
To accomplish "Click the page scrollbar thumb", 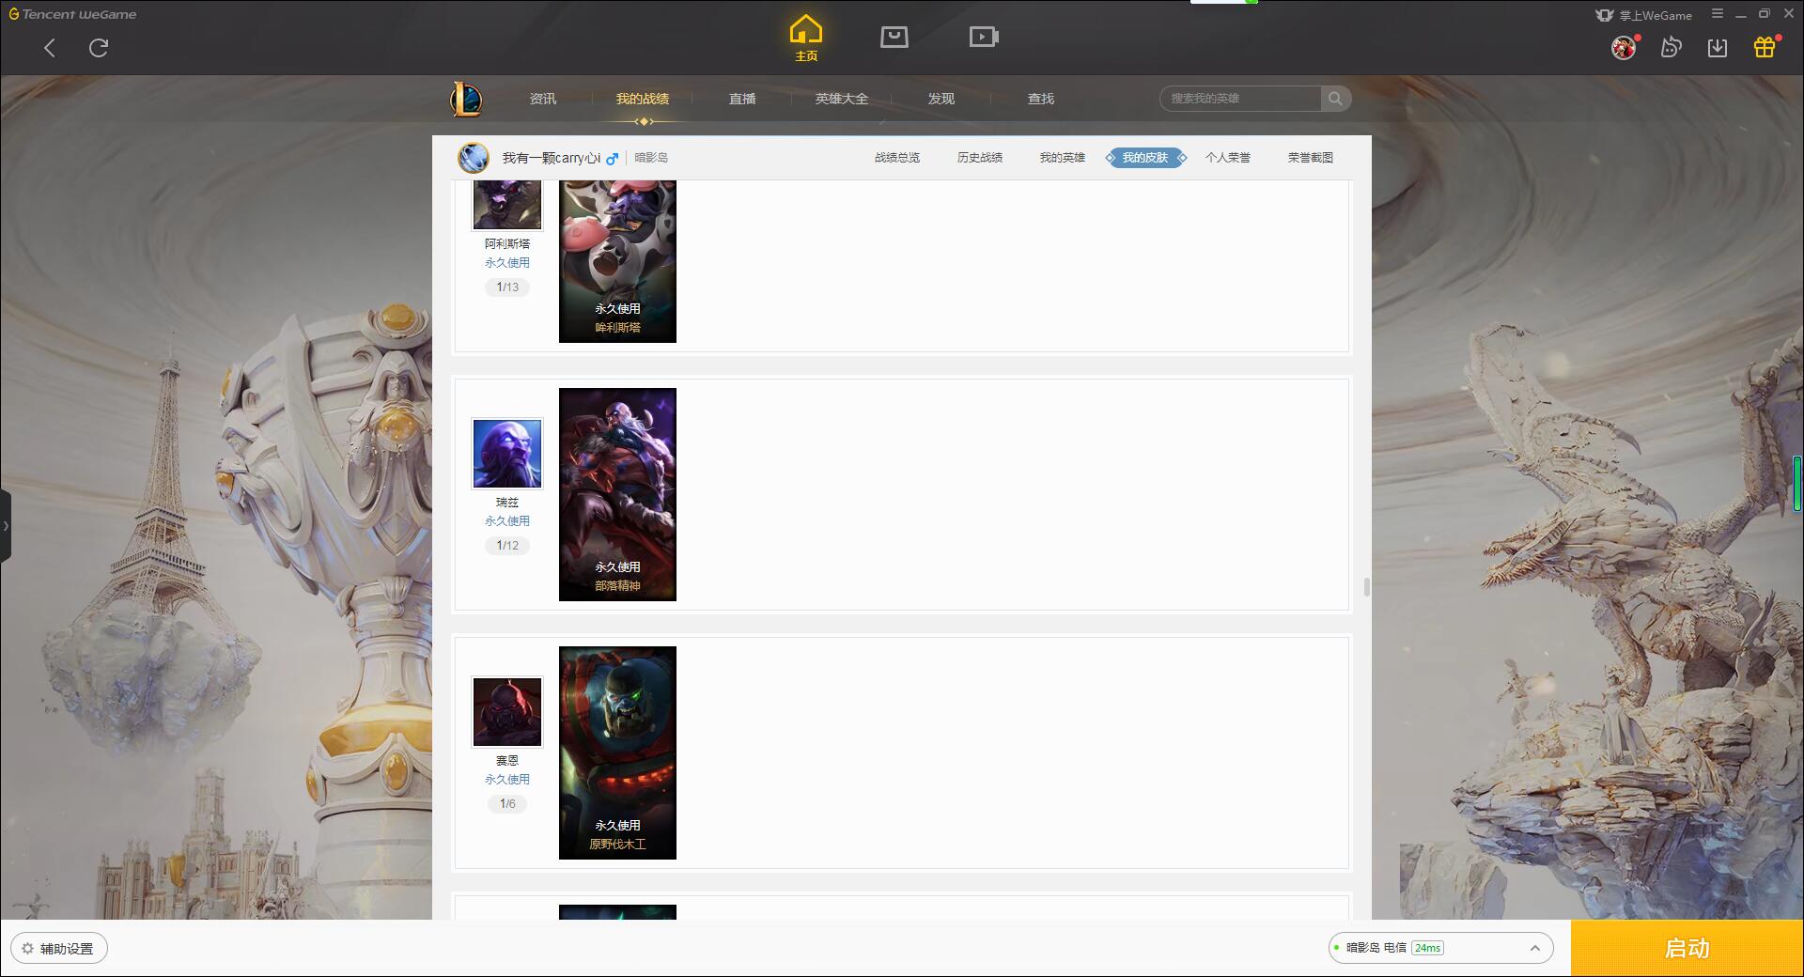I will [1366, 587].
